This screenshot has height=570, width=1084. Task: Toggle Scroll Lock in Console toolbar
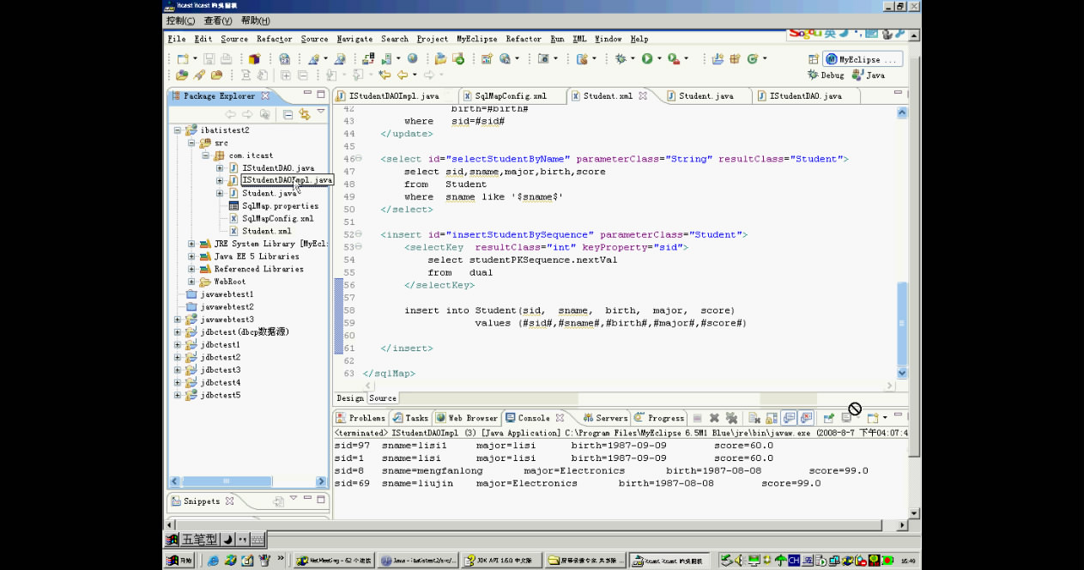point(772,418)
